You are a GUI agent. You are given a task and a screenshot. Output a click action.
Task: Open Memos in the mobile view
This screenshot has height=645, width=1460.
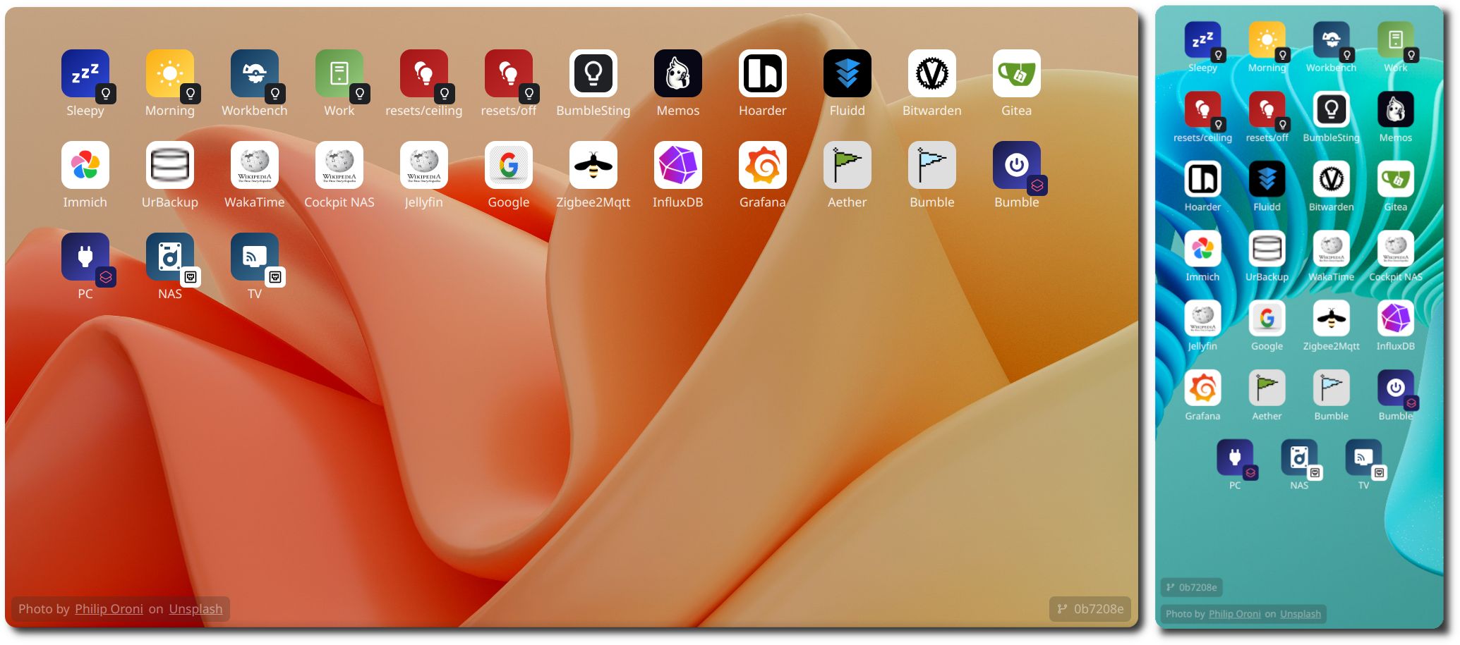(1395, 109)
